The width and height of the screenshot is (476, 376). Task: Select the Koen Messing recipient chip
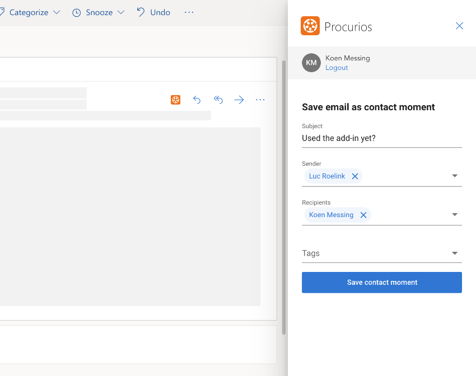pos(338,215)
